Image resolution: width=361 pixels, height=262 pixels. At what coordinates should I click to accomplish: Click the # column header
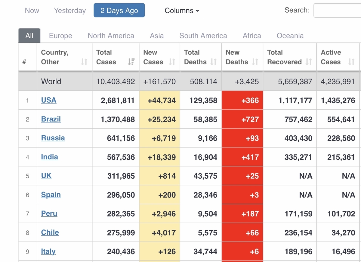24,62
